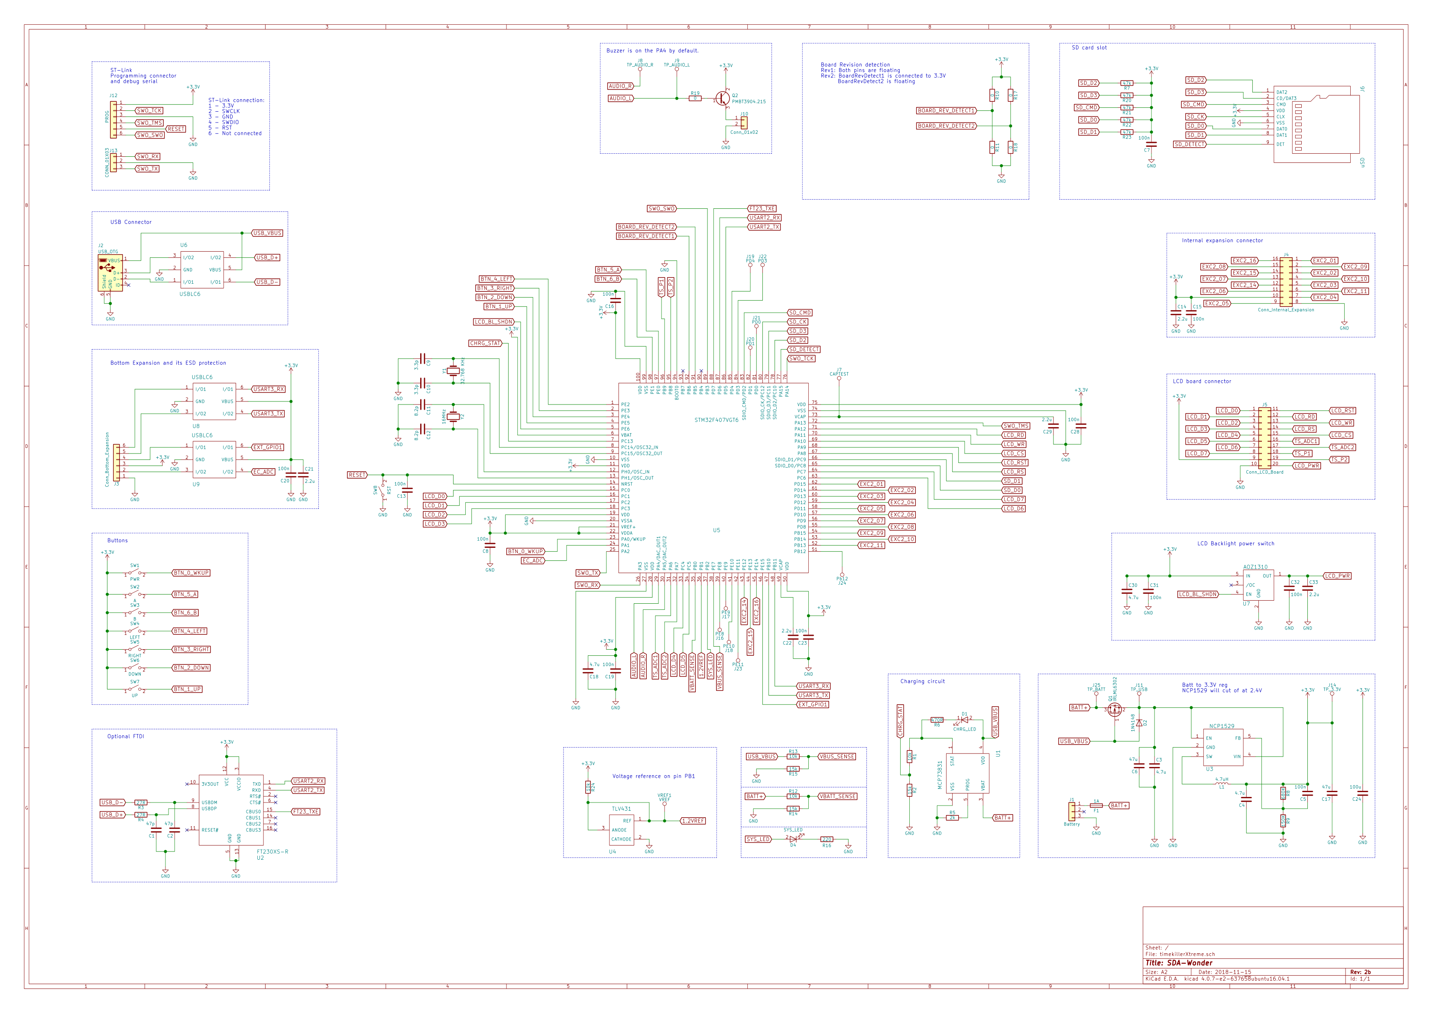Image resolution: width=1433 pixels, height=1013 pixels.
Task: Select the 16MHz crystal Y2
Action: (x=453, y=417)
